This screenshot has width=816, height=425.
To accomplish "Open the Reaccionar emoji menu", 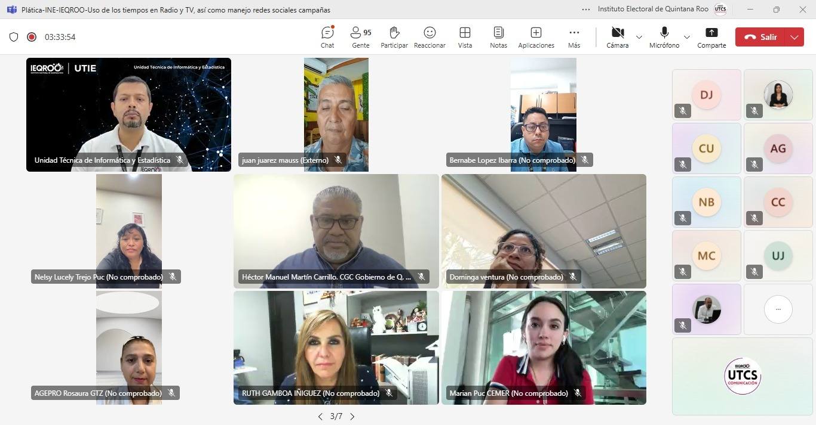I will click(x=430, y=37).
